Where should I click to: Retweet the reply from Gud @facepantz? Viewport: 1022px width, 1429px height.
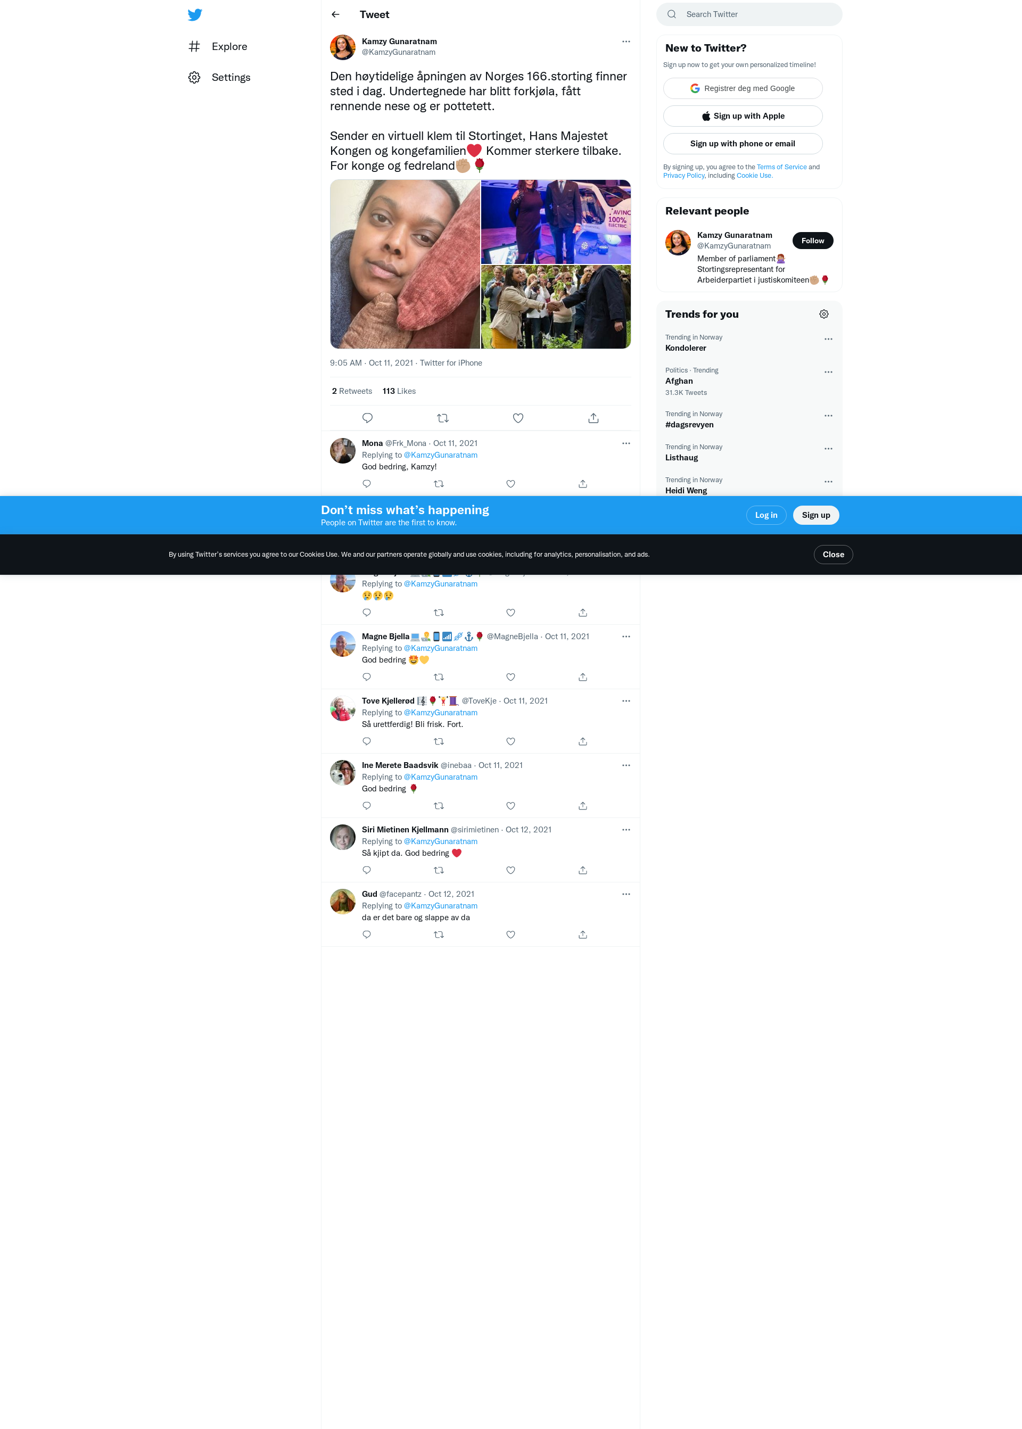[x=439, y=935]
